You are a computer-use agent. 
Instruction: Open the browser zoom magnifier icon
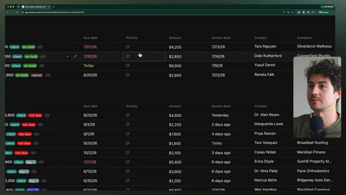coord(284,12)
